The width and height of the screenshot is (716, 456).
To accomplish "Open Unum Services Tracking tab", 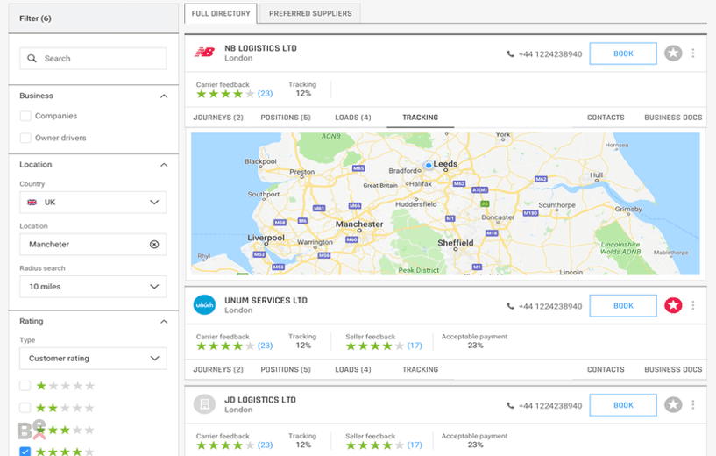I will click(420, 369).
